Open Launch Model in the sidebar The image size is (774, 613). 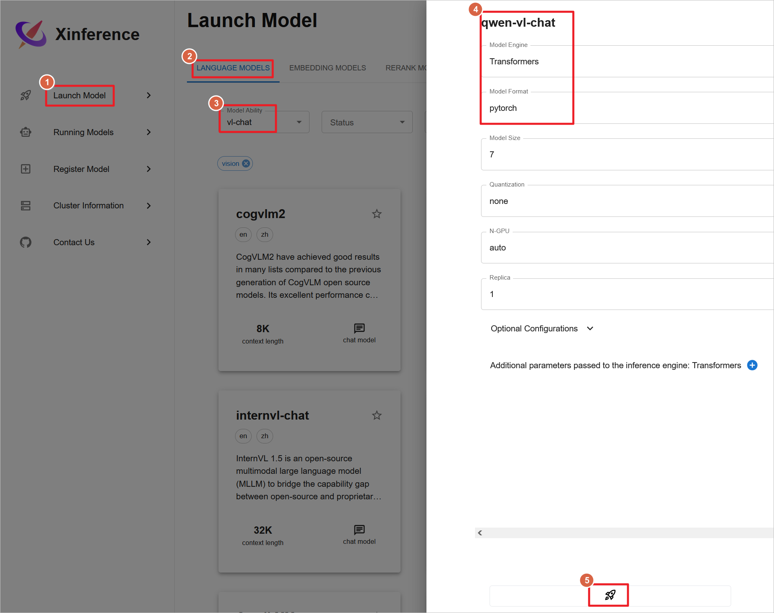[86, 95]
